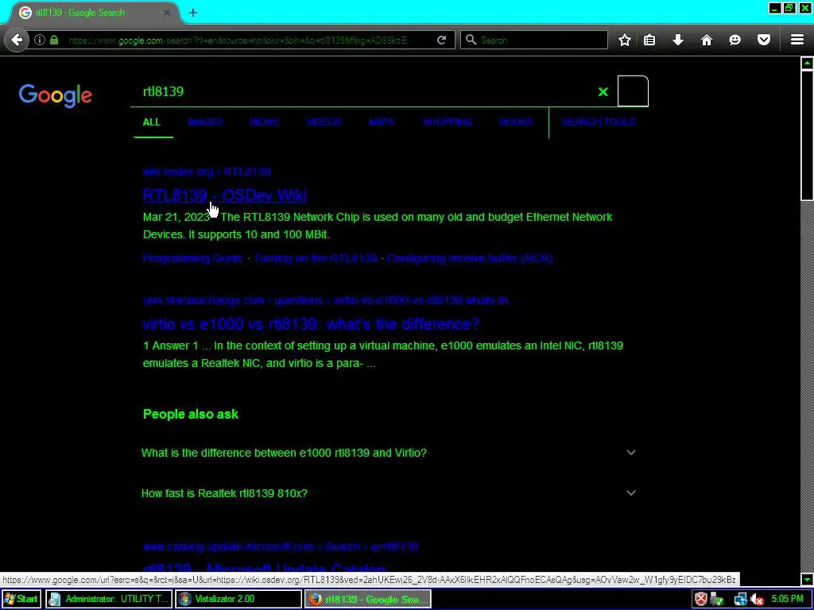This screenshot has width=814, height=610.
Task: Switch to the MAPS results tab
Action: [382, 122]
